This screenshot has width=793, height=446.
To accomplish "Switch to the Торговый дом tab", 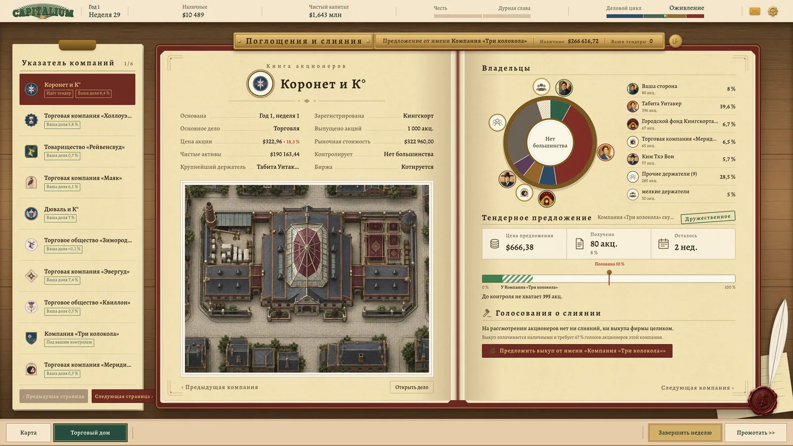I will pos(90,433).
